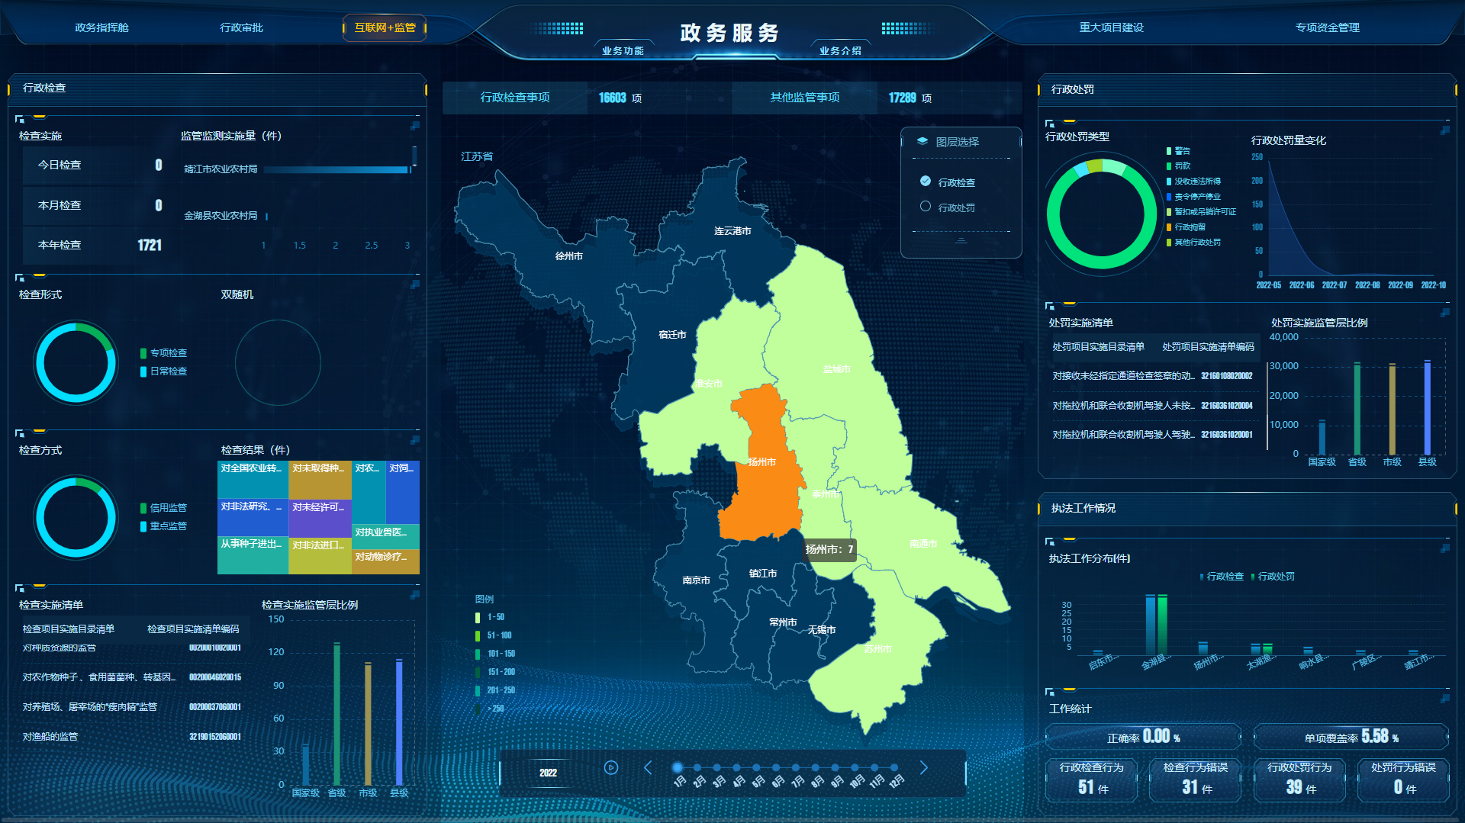Image resolution: width=1465 pixels, height=823 pixels.
Task: Open the 政务指挥舱 tab
Action: coord(101,27)
